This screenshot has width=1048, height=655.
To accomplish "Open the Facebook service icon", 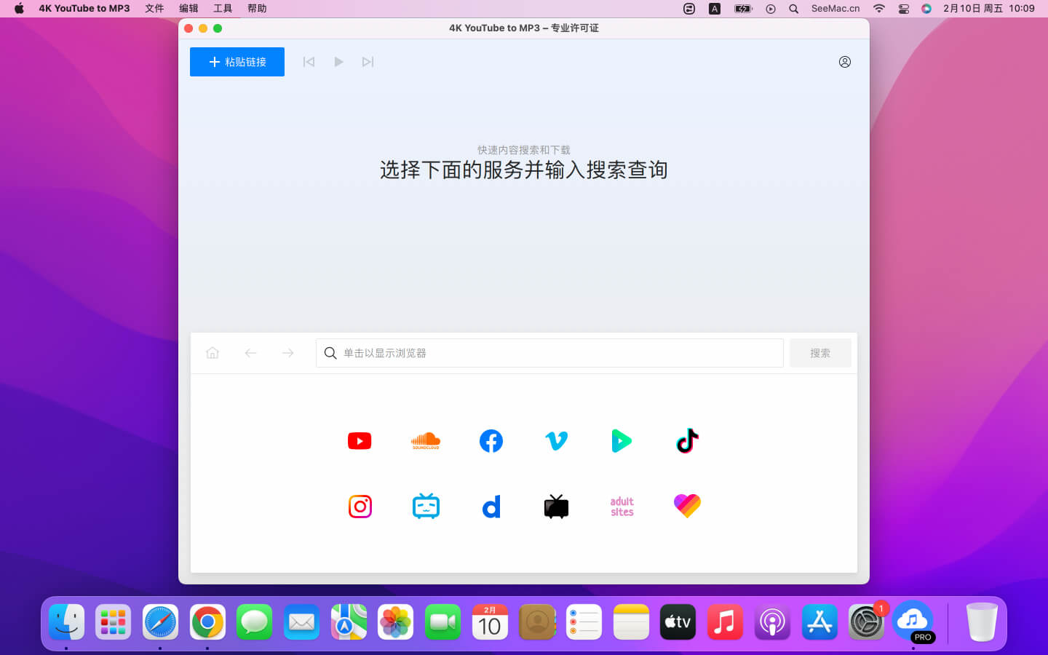I will click(x=491, y=441).
